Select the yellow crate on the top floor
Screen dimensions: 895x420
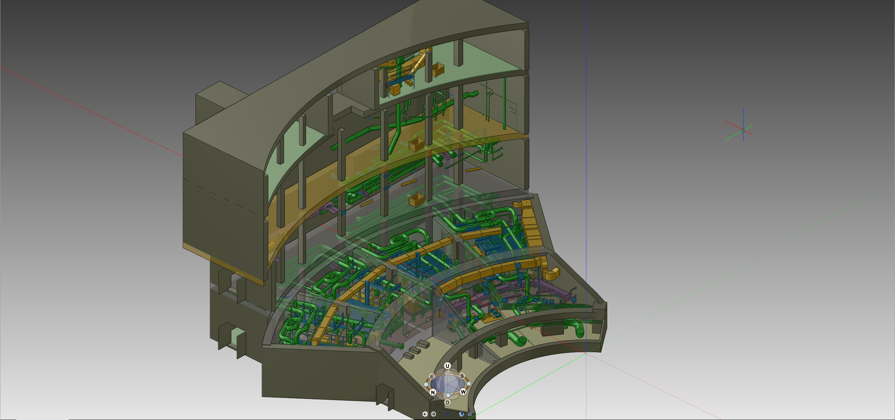tap(438, 70)
